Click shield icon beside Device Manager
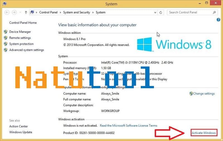 (6, 32)
